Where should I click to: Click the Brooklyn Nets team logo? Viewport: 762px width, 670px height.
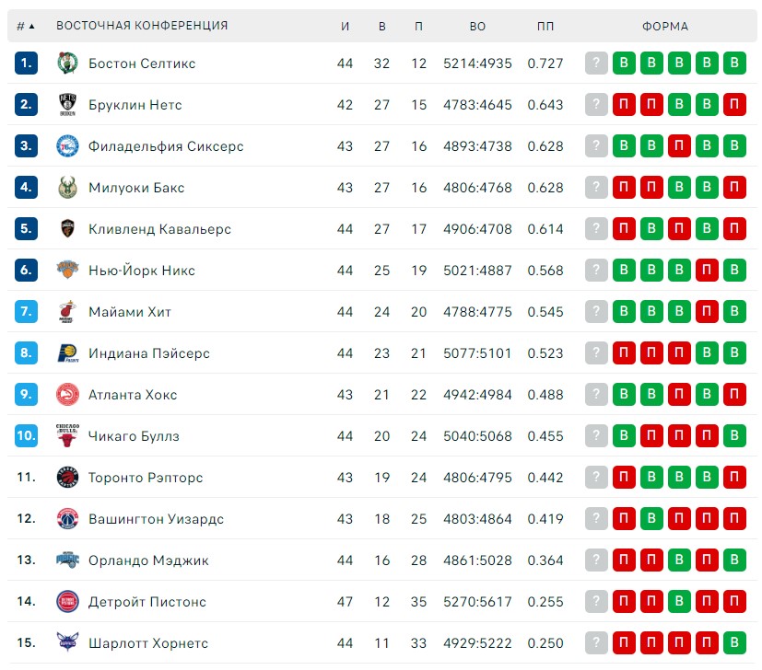tap(67, 104)
